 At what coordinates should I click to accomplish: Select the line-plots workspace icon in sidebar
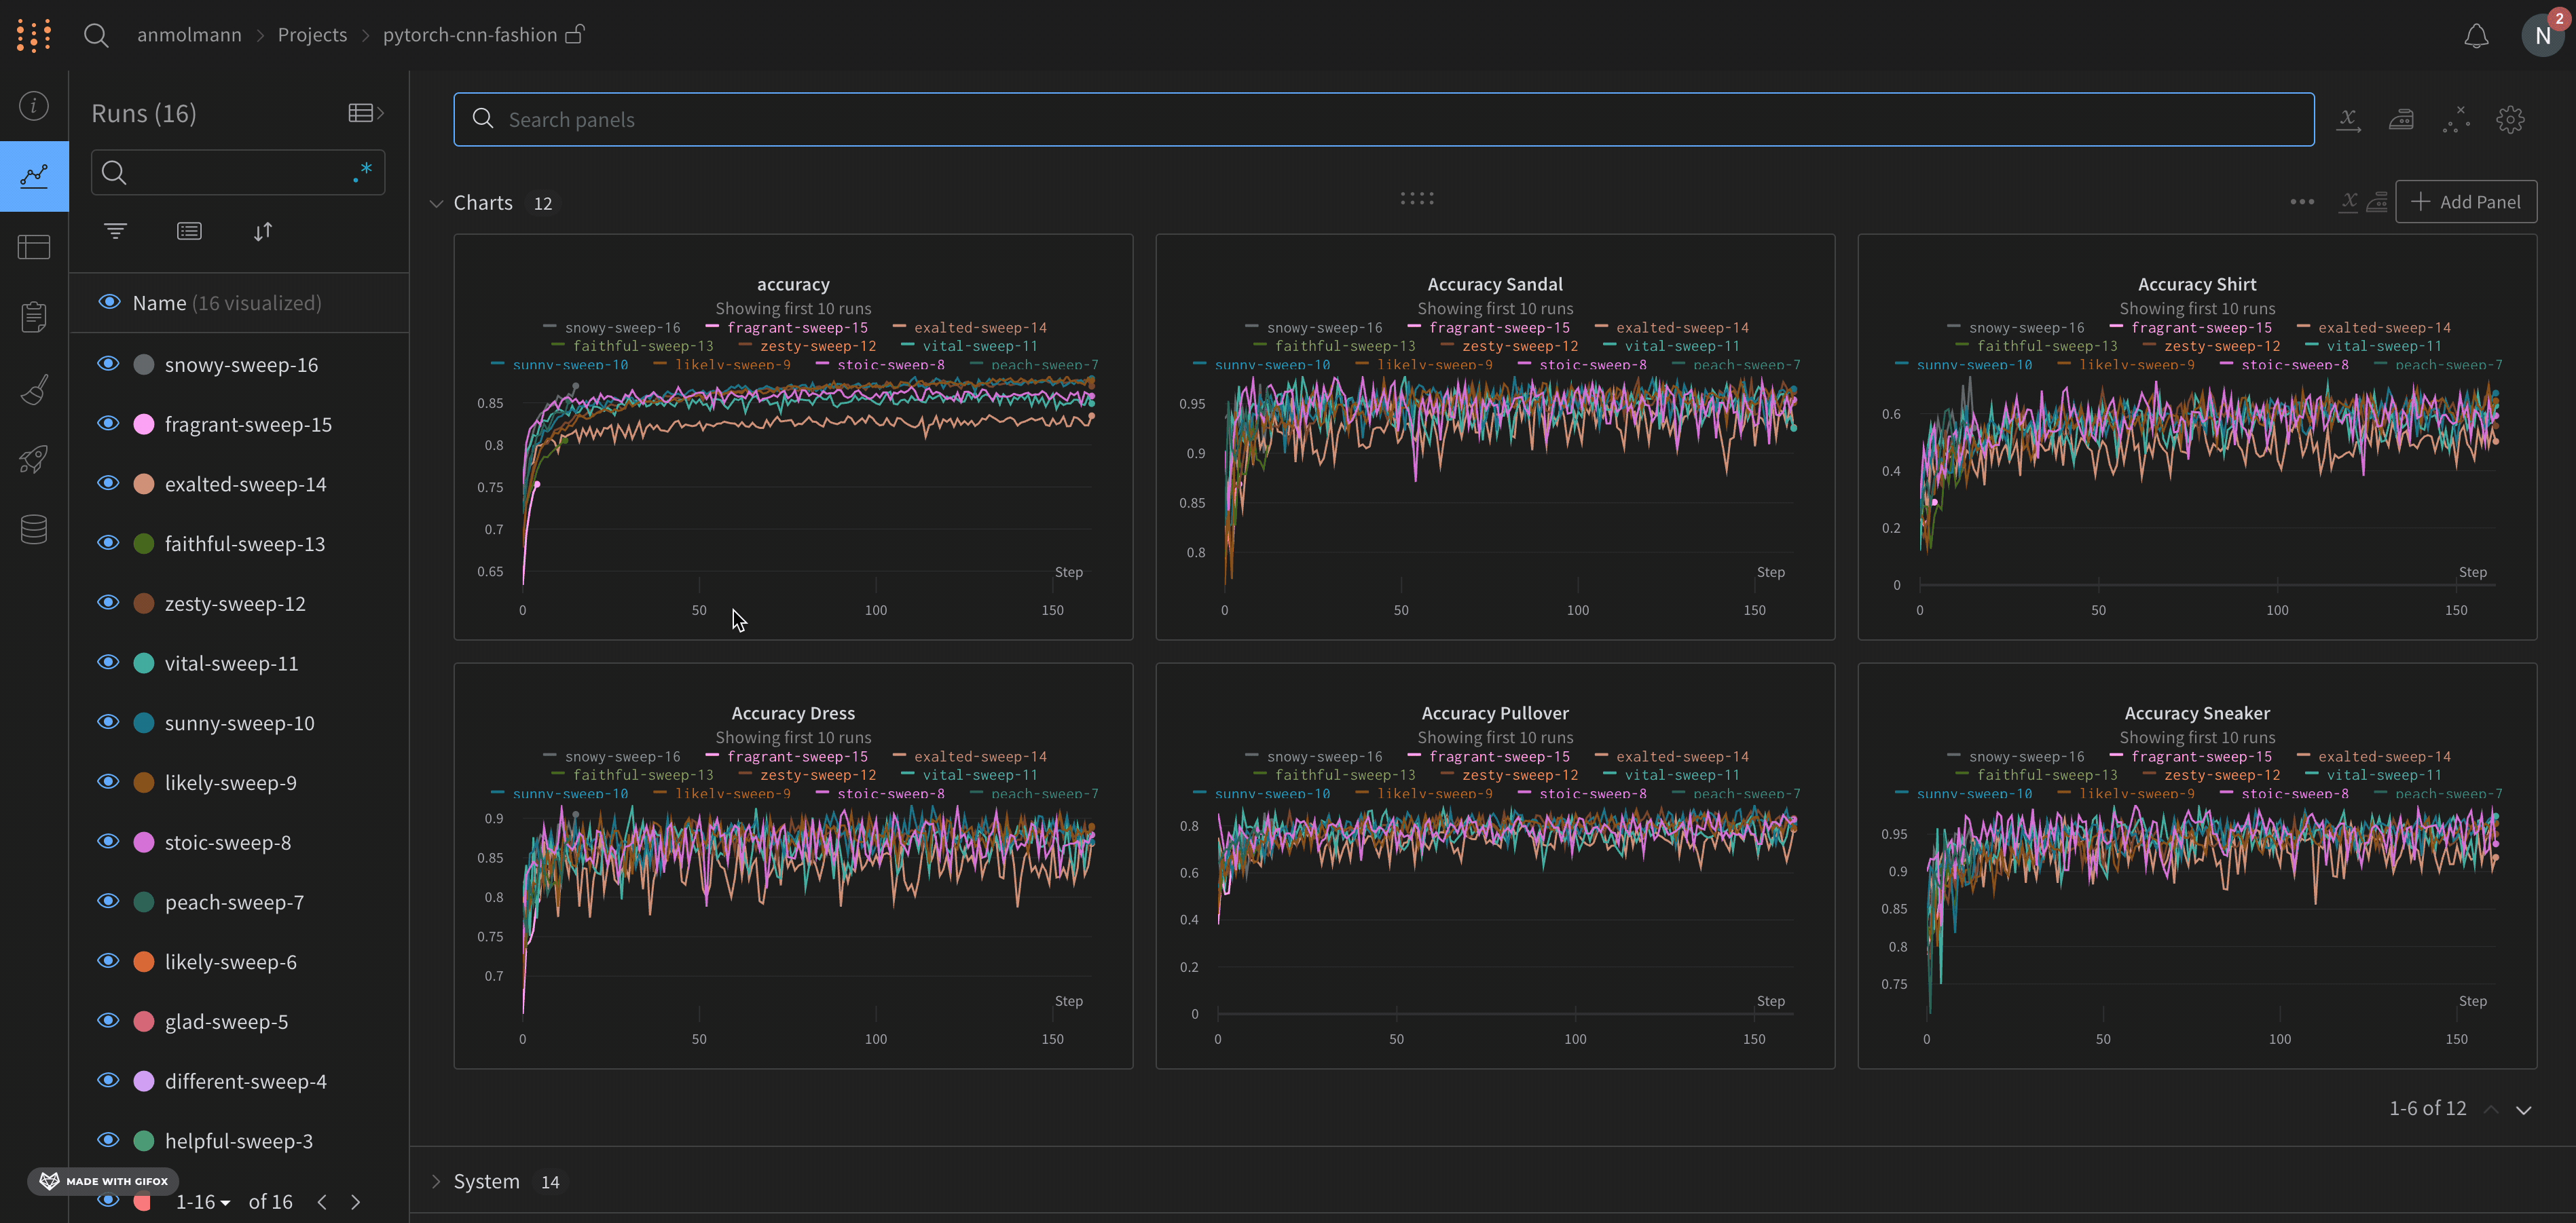(33, 176)
